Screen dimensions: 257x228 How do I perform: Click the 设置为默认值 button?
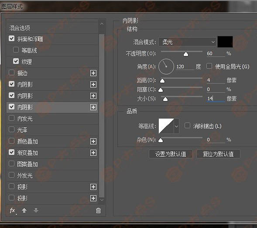[171, 154]
